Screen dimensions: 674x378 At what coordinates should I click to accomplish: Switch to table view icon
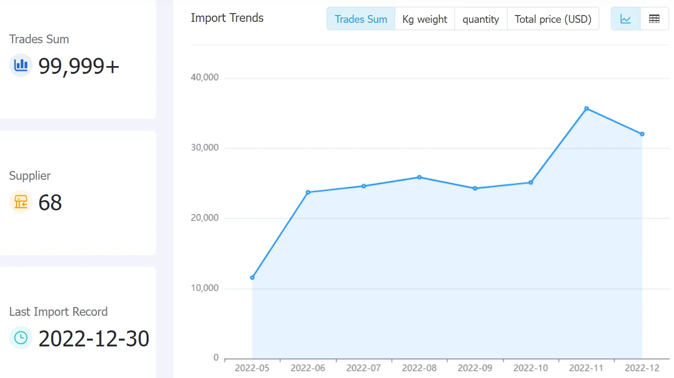654,19
